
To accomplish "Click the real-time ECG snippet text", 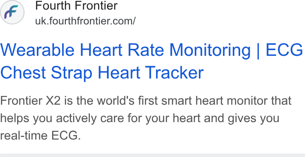I will pyautogui.click(x=40, y=136).
